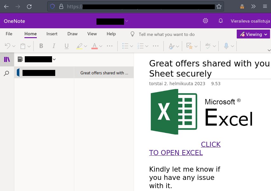This screenshot has height=191, width=271.
Task: Toggle italic formatting
Action: pyautogui.click(x=54, y=46)
